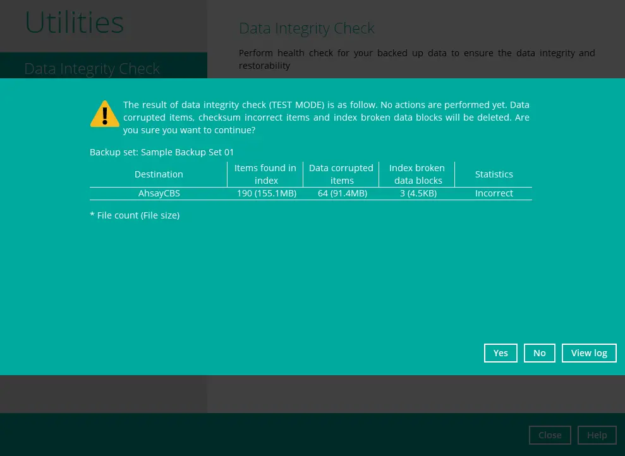
Task: Click the Destination column header
Action: [x=159, y=174]
